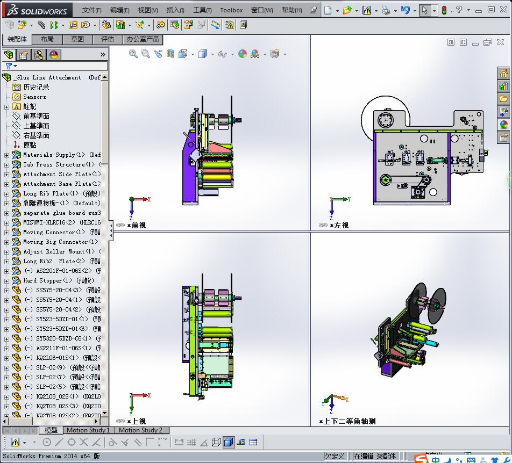Toggle the rebuild traffic light icon
The image size is (512, 463).
point(444,10)
